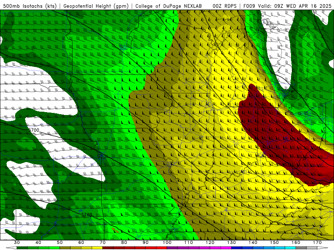Image resolution: width=334 pixels, height=250 pixels.
Task: Click the 110 tick label on the color scale
Action: point(189,242)
